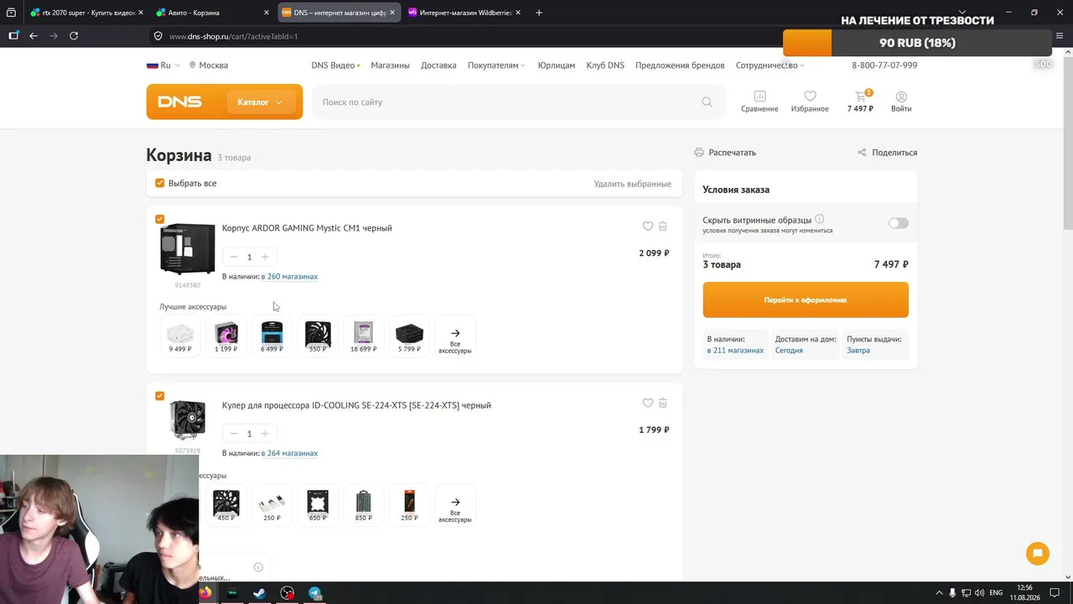
Task: Reload the page with the refresh icon
Action: point(74,36)
